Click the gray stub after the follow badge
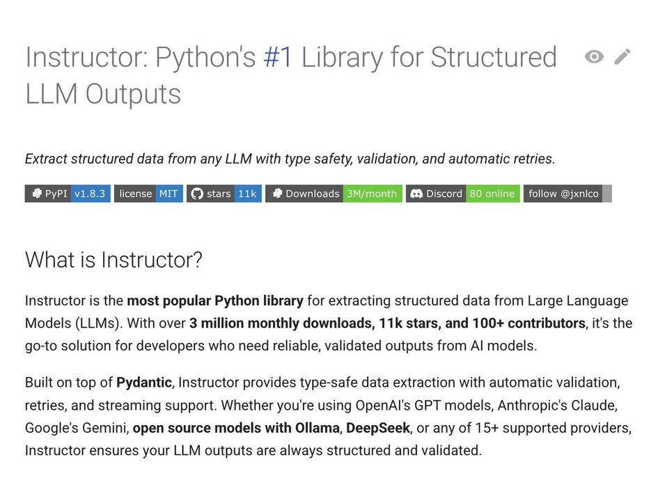Image resolution: width=658 pixels, height=487 pixels. pos(607,194)
